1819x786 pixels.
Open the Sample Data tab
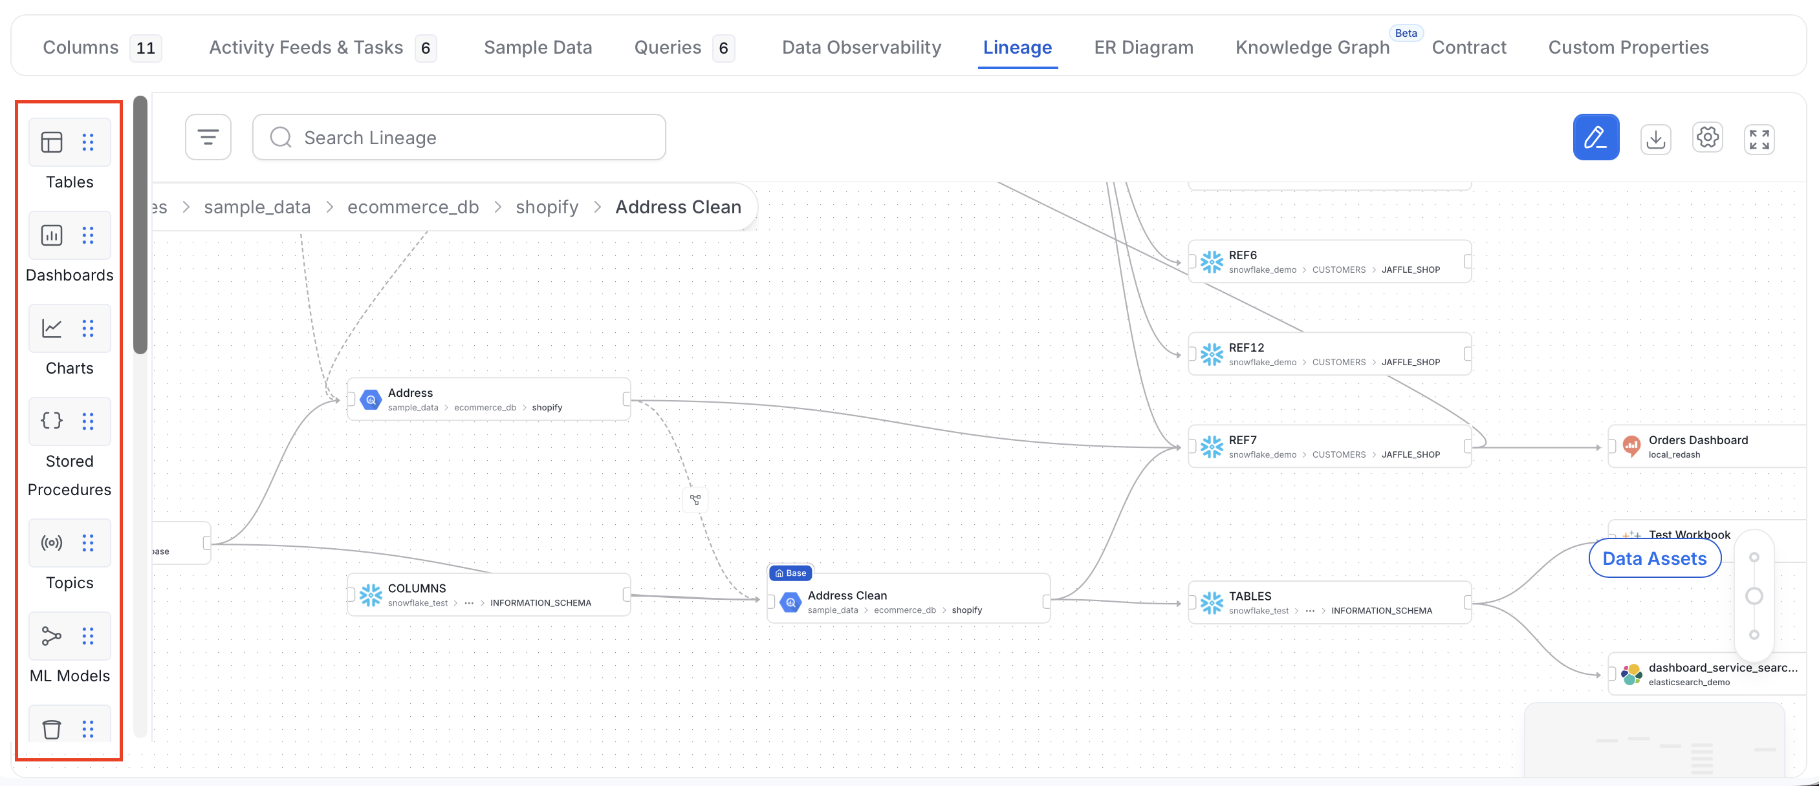538,47
